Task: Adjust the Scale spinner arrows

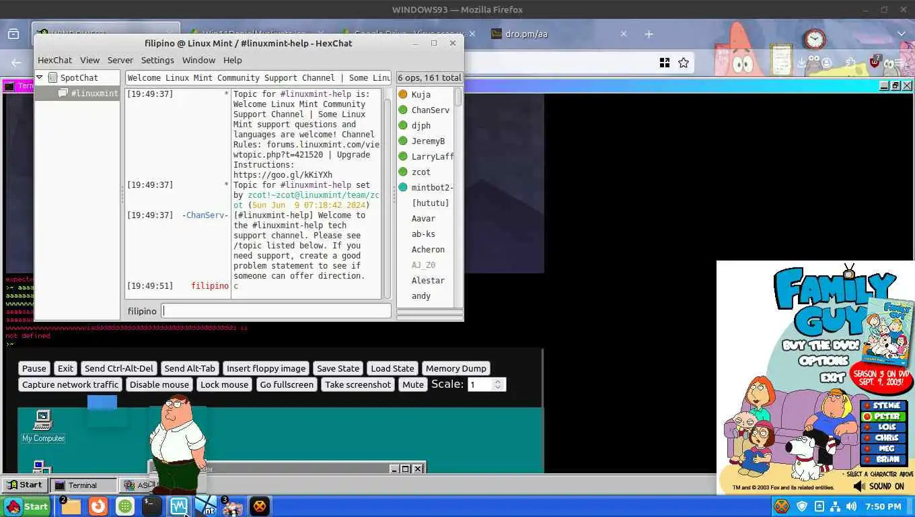Action: click(x=498, y=384)
